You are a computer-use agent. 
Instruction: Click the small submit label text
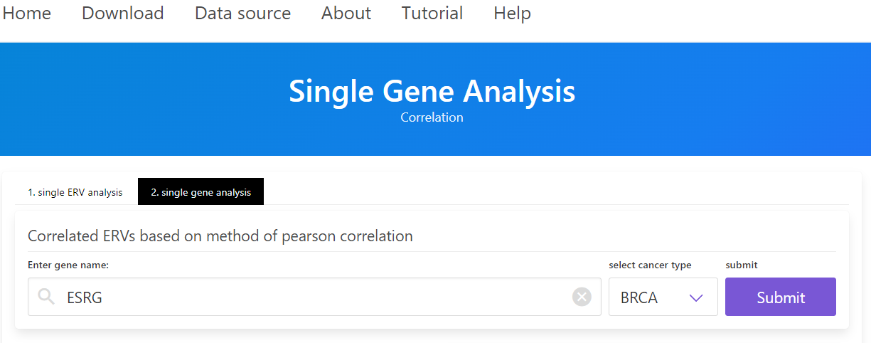[742, 265]
